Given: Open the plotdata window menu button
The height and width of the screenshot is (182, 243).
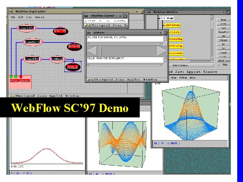Looking at the screenshot, I should [x=89, y=33].
